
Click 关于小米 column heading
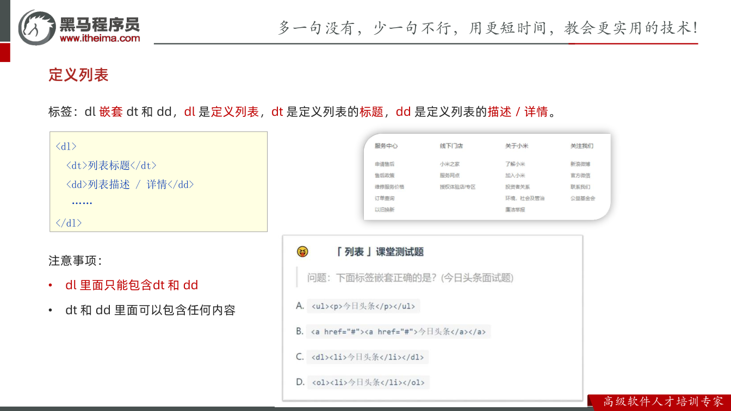click(x=517, y=146)
